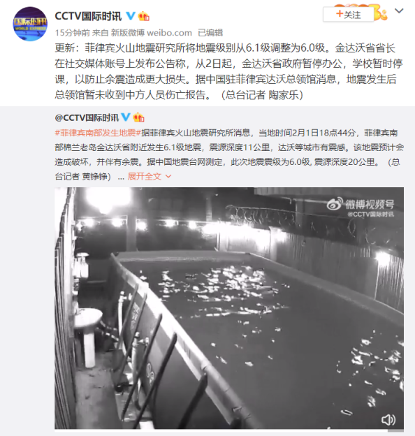Viewport: 415px width, 436px height.
Task: Expand full text via 展开全文
Action: tap(145, 176)
